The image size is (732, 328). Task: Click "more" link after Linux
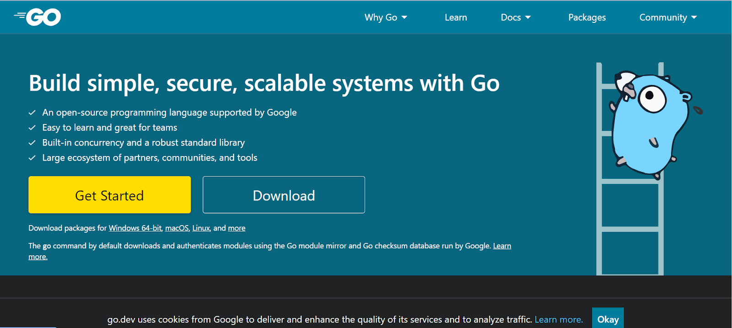(x=237, y=228)
